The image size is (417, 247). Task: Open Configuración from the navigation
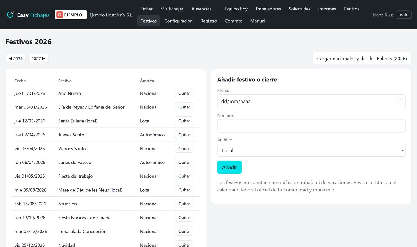click(178, 21)
